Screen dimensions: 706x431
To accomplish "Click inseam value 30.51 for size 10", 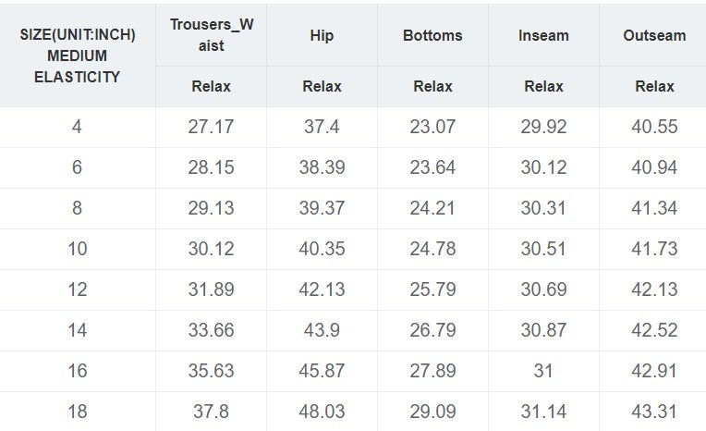I will tap(543, 249).
